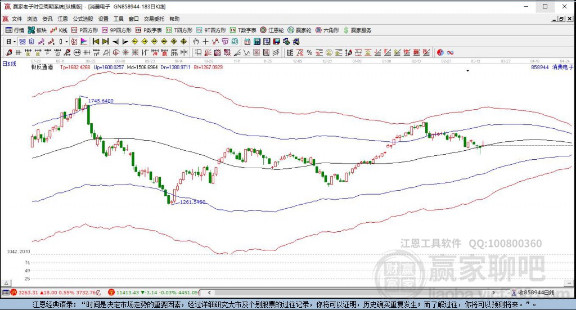The height and width of the screenshot is (310, 576).
Task: Click the Tp=1682.4268 indicator value
Action: point(75,67)
